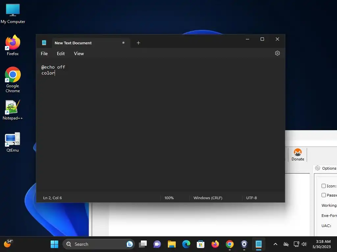This screenshot has height=252, width=337.
Task: Enable the Password checkbox in background window
Action: coord(324,195)
